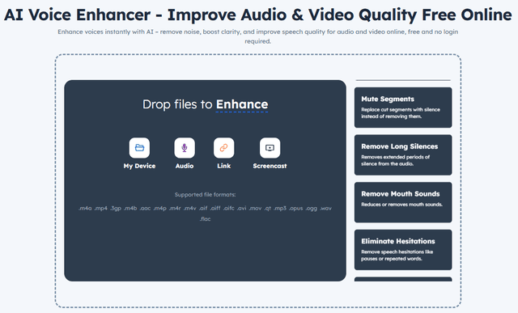Image resolution: width=518 pixels, height=313 pixels.
Task: Click the AI Voice Enhancer page heading
Action: tap(258, 15)
